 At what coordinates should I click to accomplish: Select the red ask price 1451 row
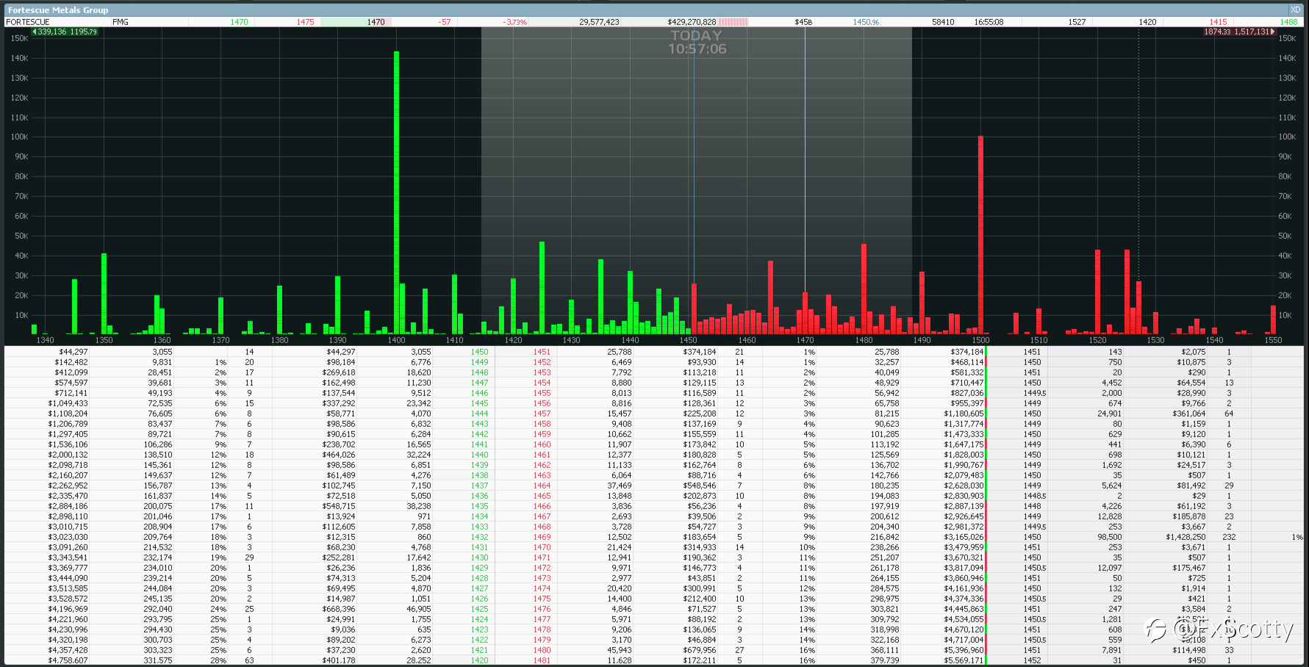coord(542,352)
